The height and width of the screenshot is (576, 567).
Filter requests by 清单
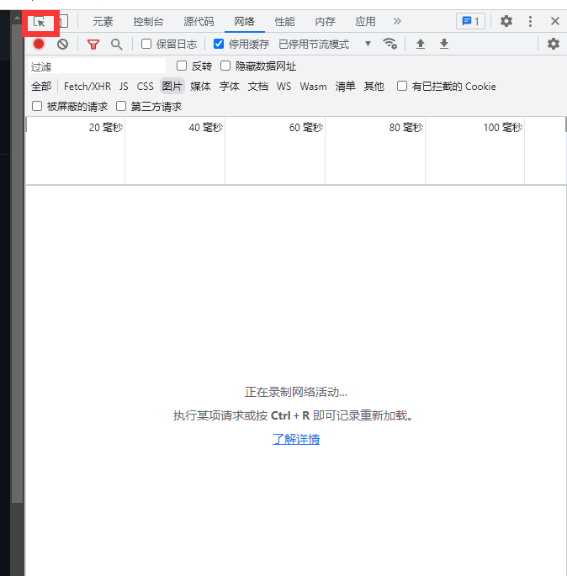click(x=346, y=87)
